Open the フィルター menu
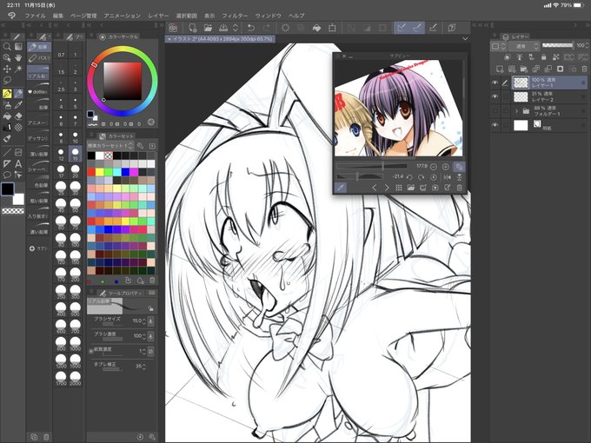591x443 pixels. [235, 16]
